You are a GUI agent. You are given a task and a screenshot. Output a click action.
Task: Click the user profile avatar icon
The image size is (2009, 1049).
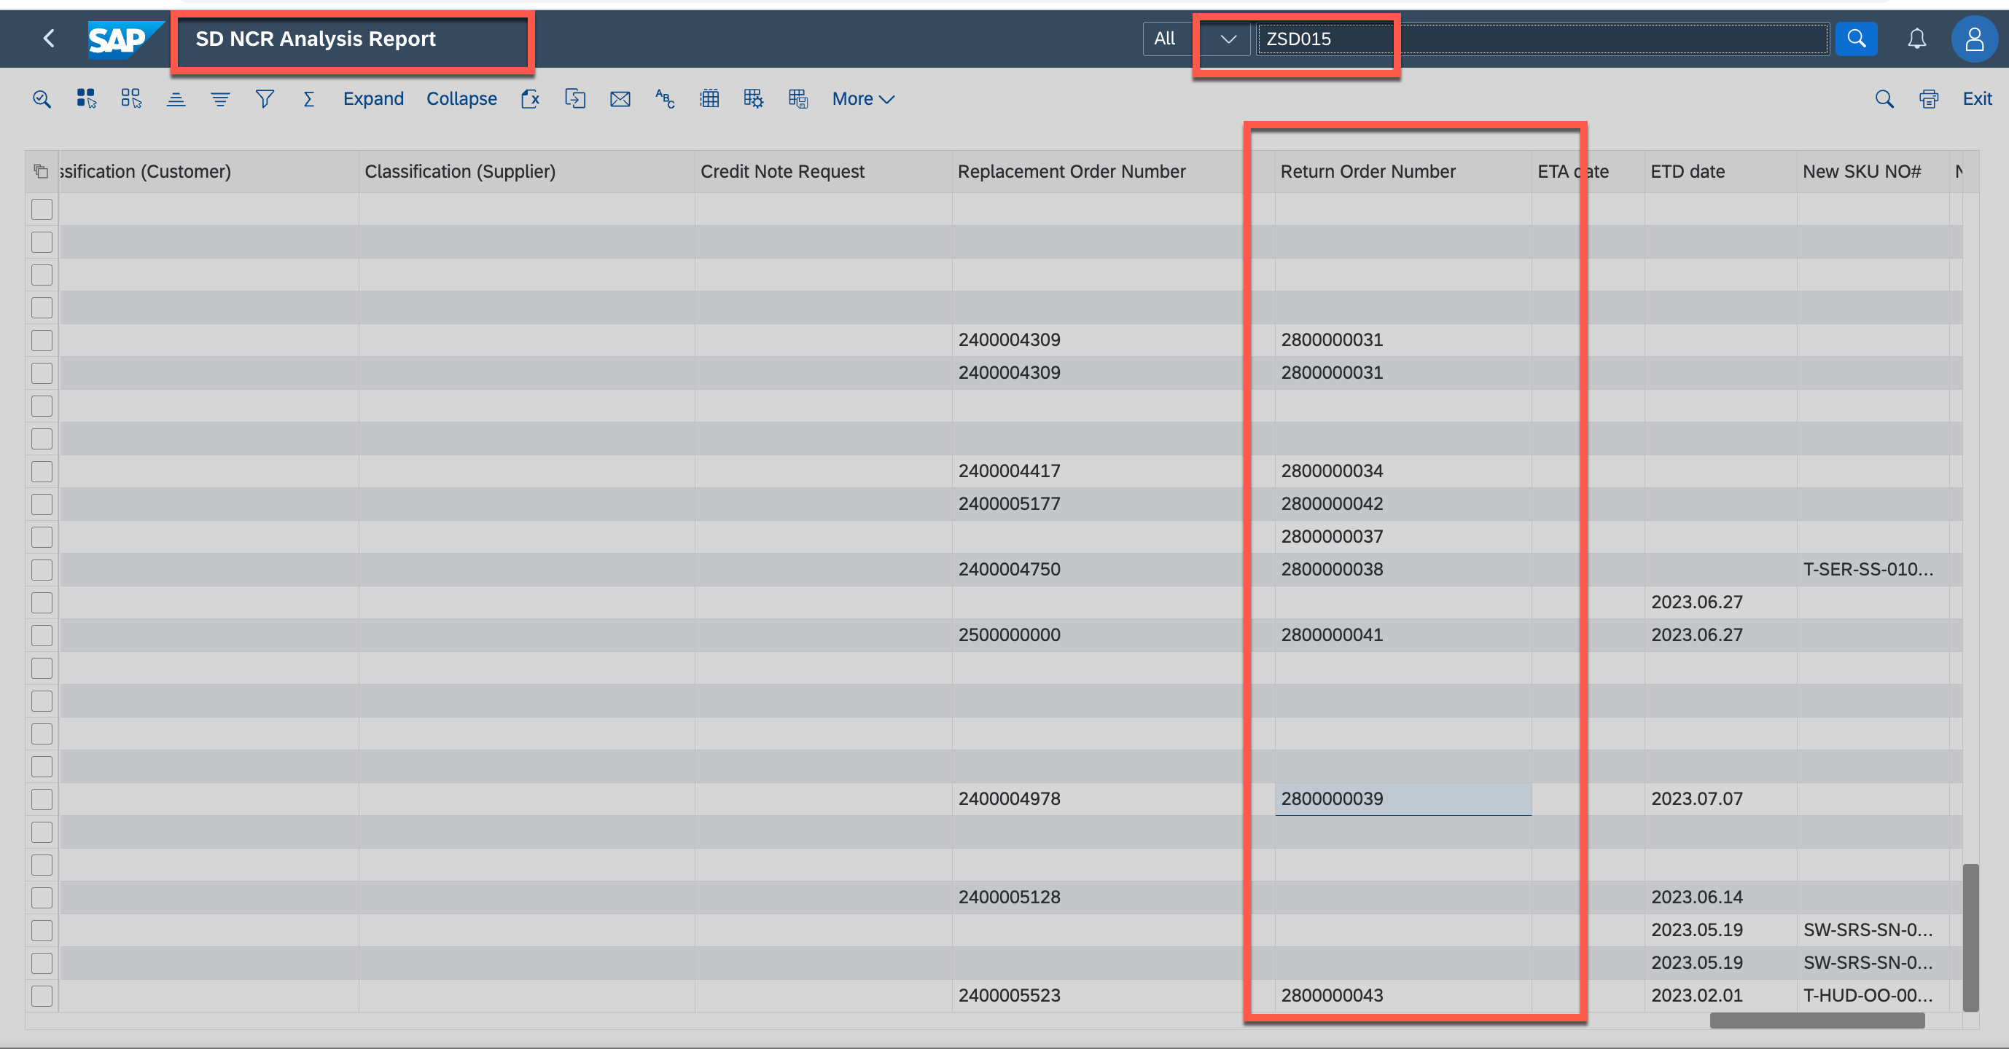pyautogui.click(x=1973, y=38)
